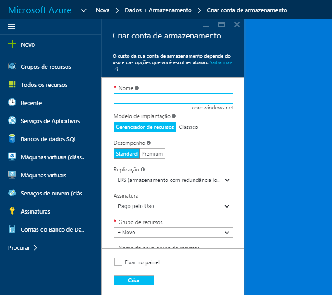Viewport: 332px width, 295px height.
Task: Open Máquinas virtuais in sidebar
Action: tap(43, 175)
